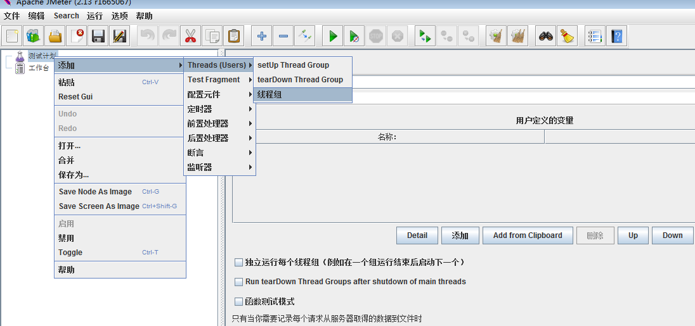Viewport: 695px width, 326px height.
Task: Start the test with green play icon
Action: [x=333, y=36]
